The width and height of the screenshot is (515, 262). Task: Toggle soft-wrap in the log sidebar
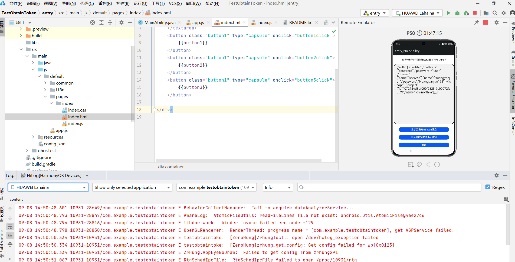point(10,227)
